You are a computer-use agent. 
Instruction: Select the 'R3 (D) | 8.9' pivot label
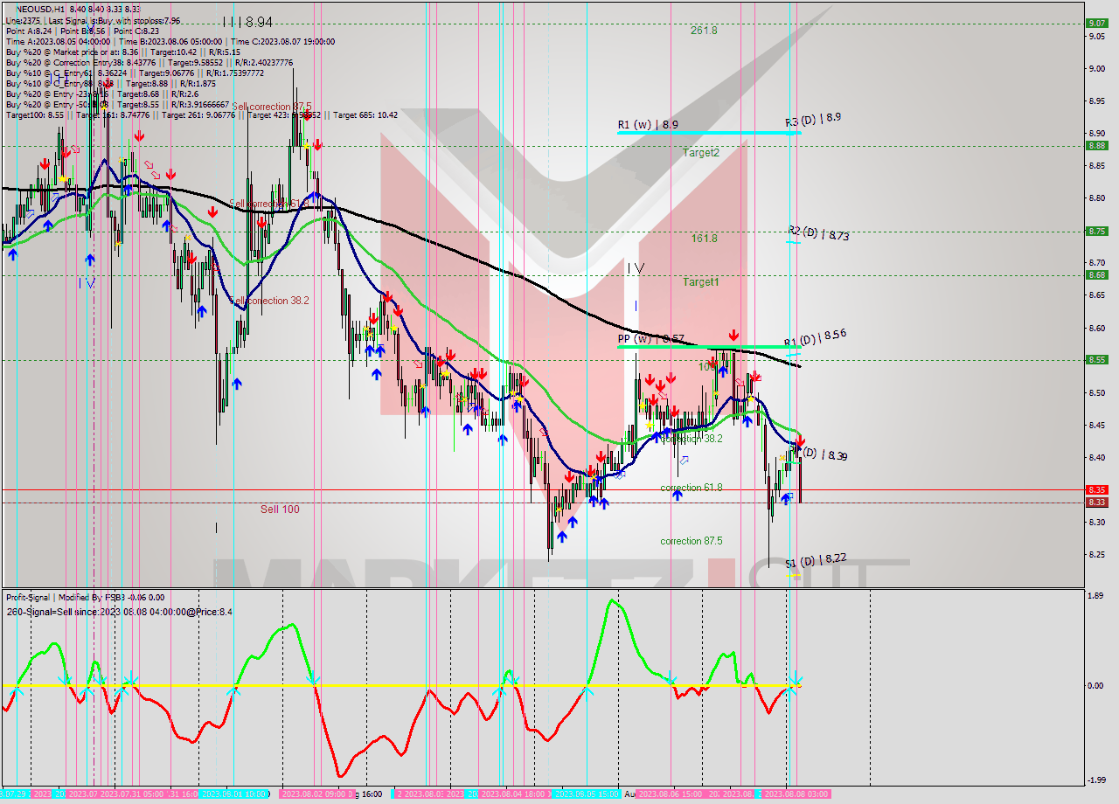(813, 120)
